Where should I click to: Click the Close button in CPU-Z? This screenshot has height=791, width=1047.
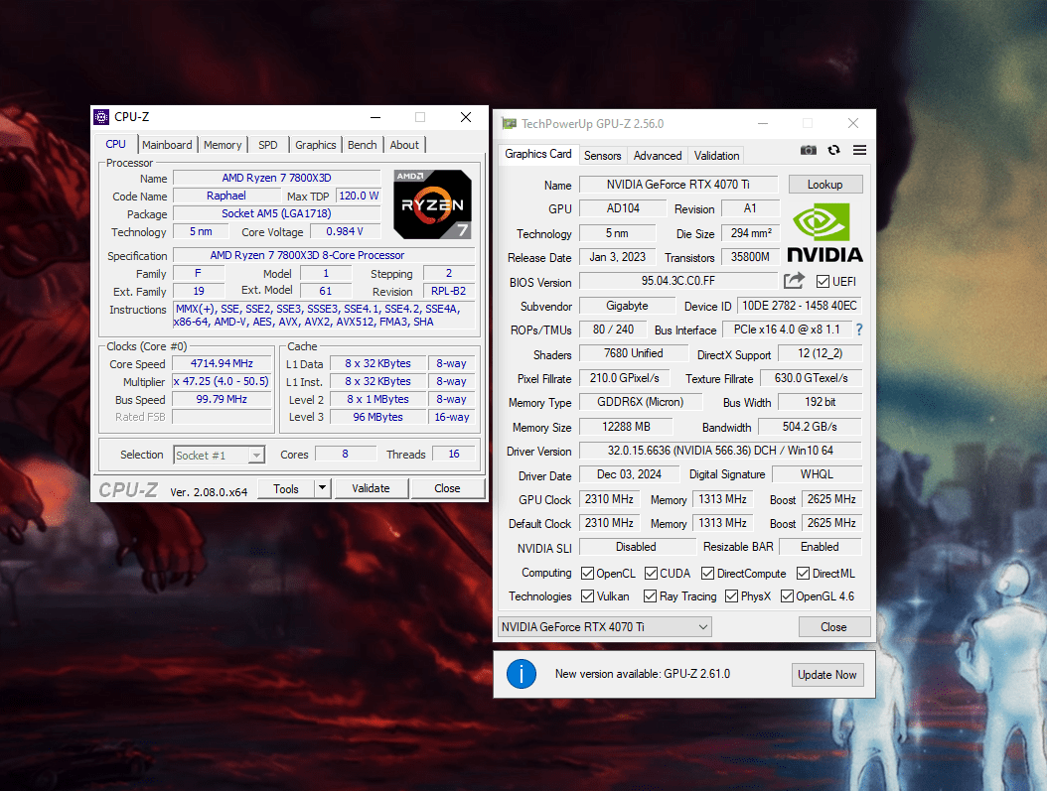coord(447,488)
